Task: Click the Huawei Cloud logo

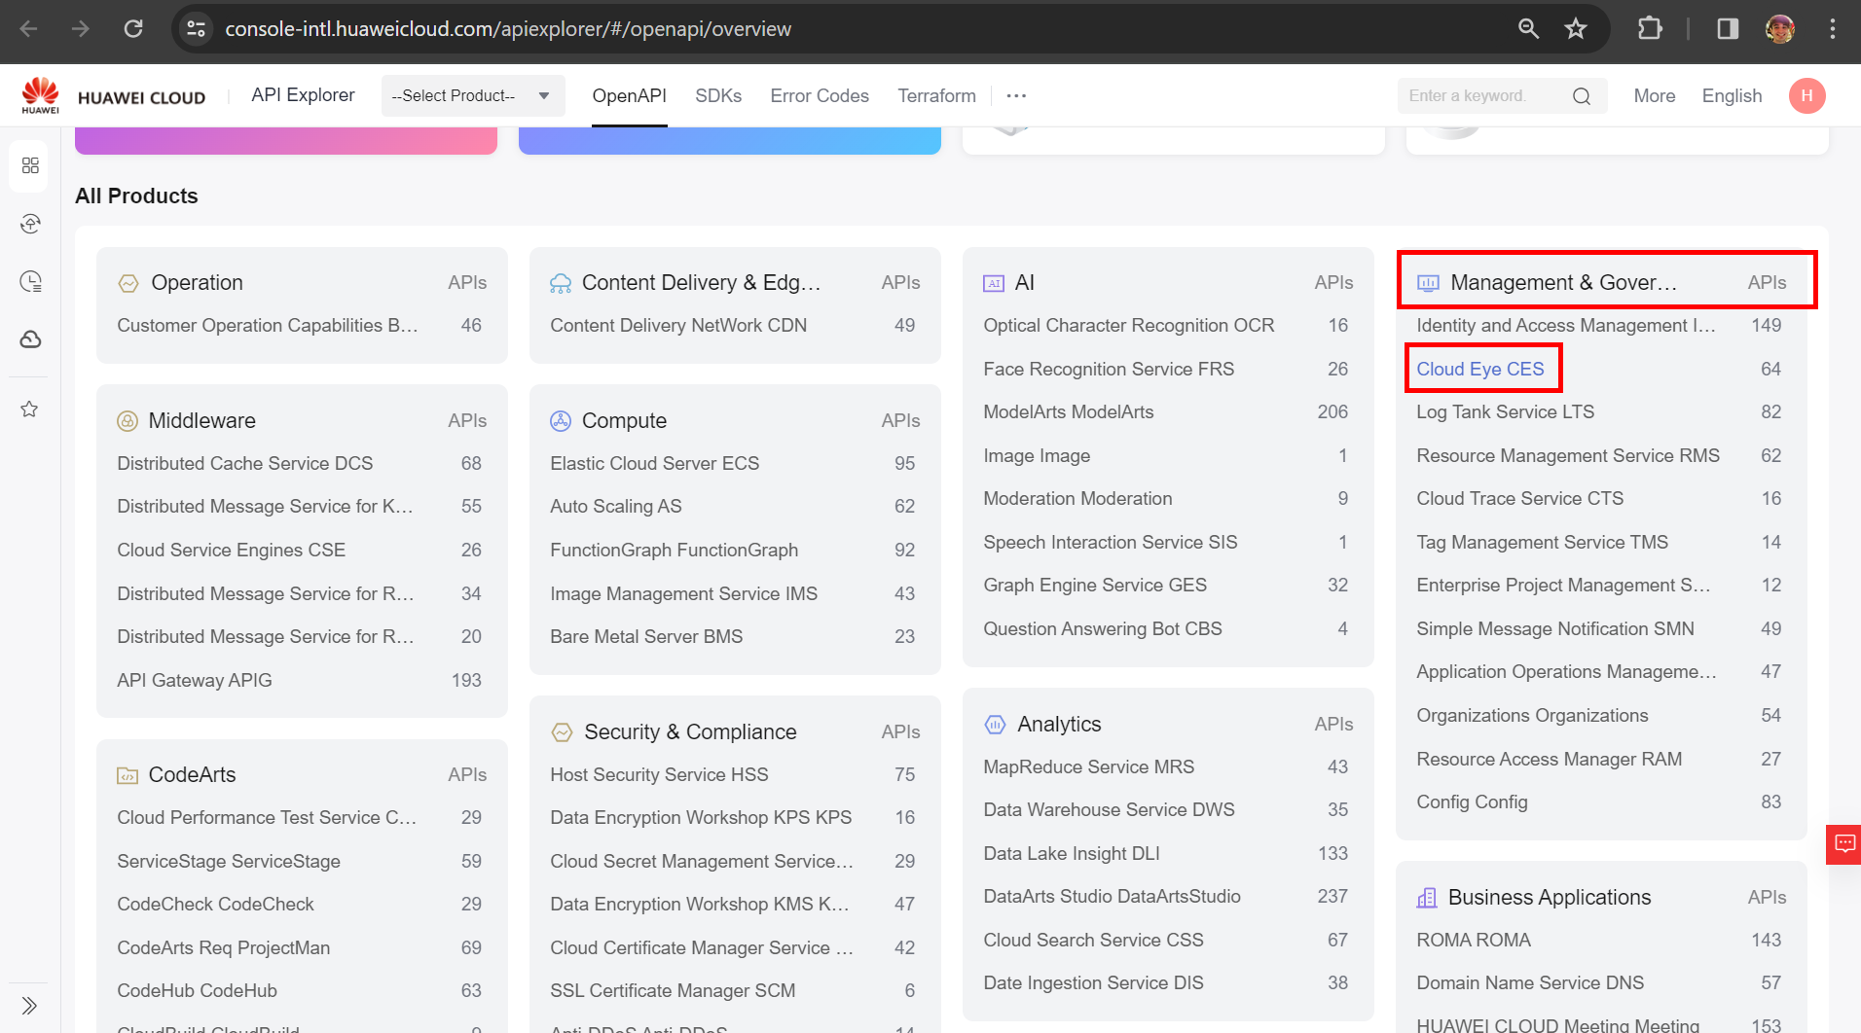Action: (113, 95)
